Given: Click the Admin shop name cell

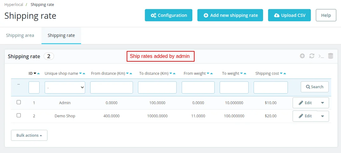Looking at the screenshot, I should tap(65, 103).
